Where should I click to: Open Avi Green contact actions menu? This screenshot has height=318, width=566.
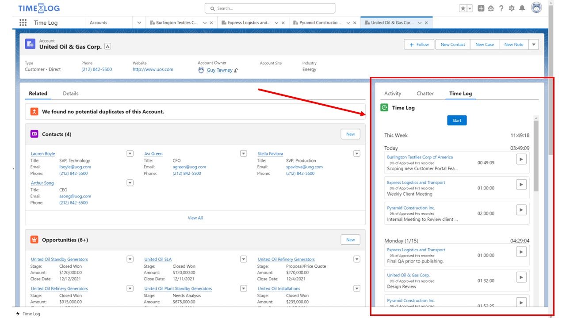(243, 153)
